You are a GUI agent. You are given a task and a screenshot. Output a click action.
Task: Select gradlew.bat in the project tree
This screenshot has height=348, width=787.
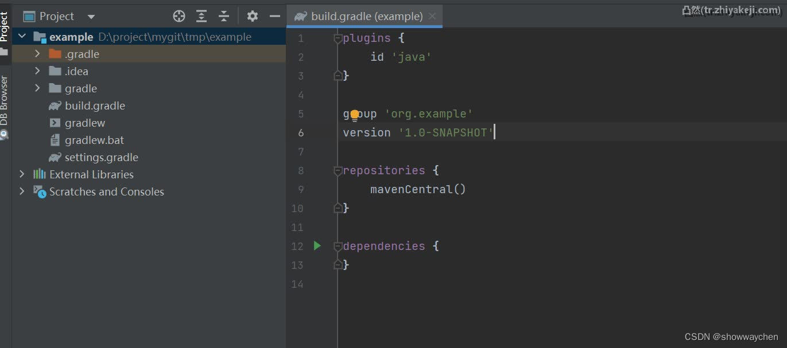(94, 140)
